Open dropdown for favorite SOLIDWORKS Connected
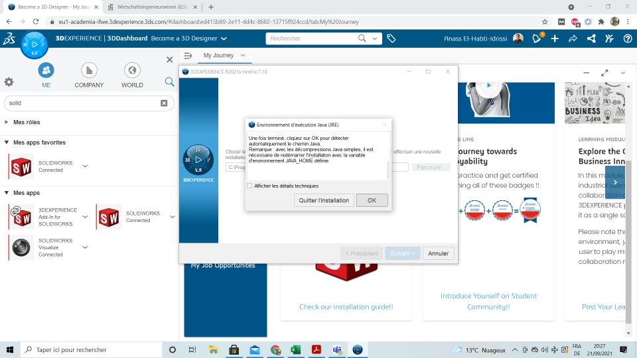The height and width of the screenshot is (358, 637). pos(85,166)
